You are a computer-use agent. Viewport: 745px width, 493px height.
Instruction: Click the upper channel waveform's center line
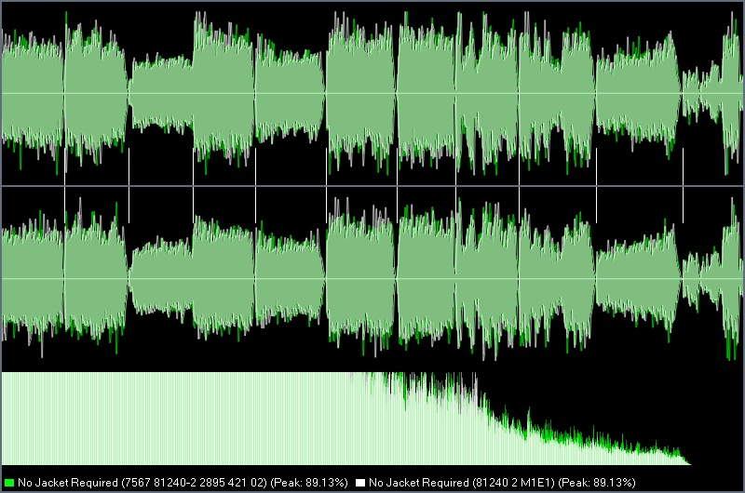[372, 93]
